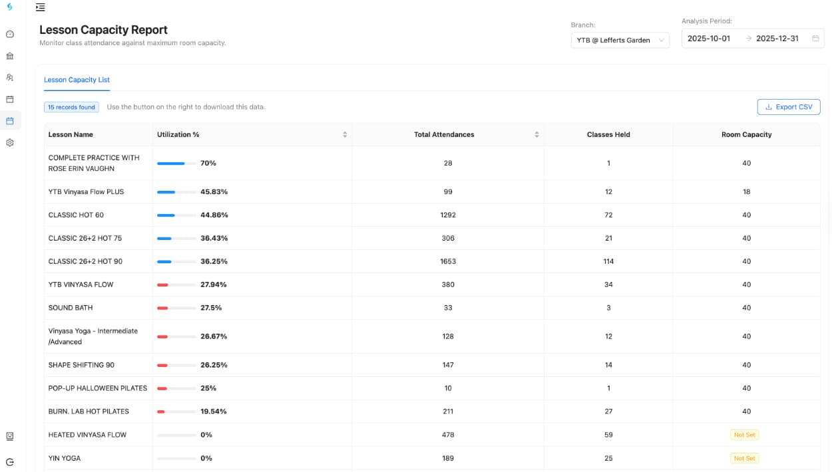Click the app logo in the top-left corner
Image resolution: width=832 pixels, height=472 pixels.
[9, 7]
